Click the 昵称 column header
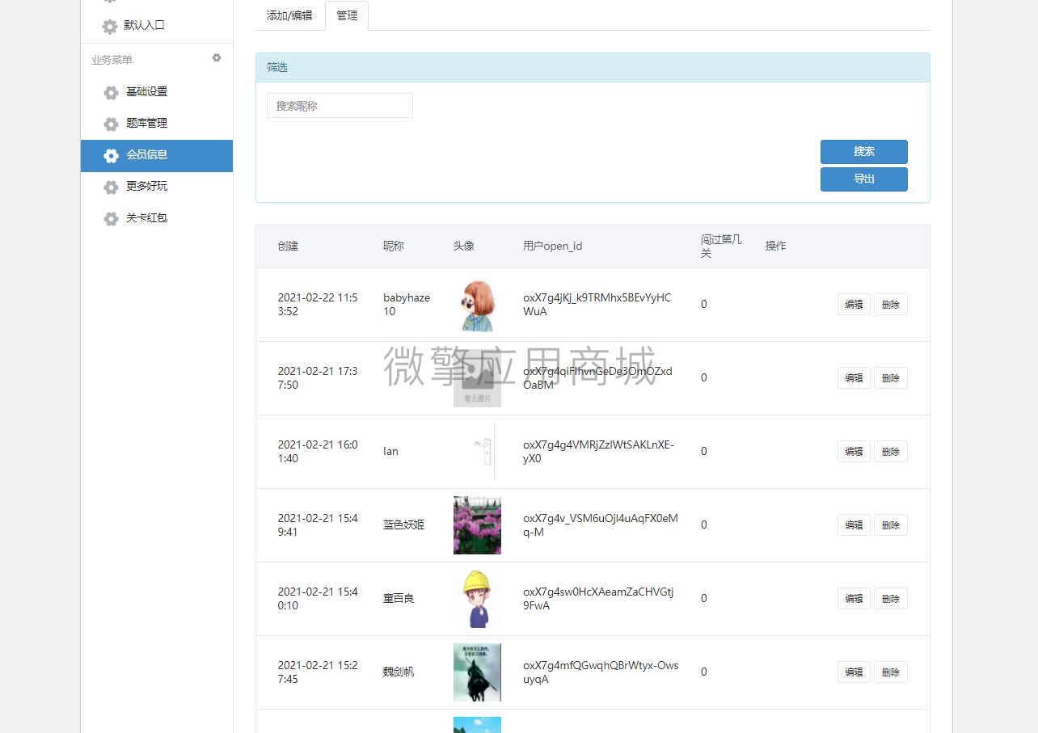 click(394, 246)
